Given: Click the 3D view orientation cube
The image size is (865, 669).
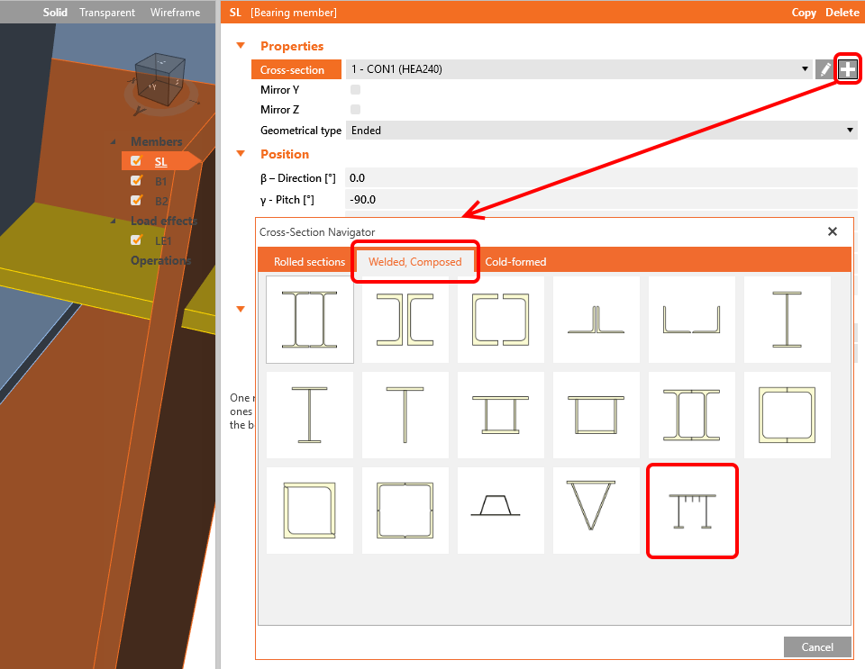Looking at the screenshot, I should (x=159, y=79).
